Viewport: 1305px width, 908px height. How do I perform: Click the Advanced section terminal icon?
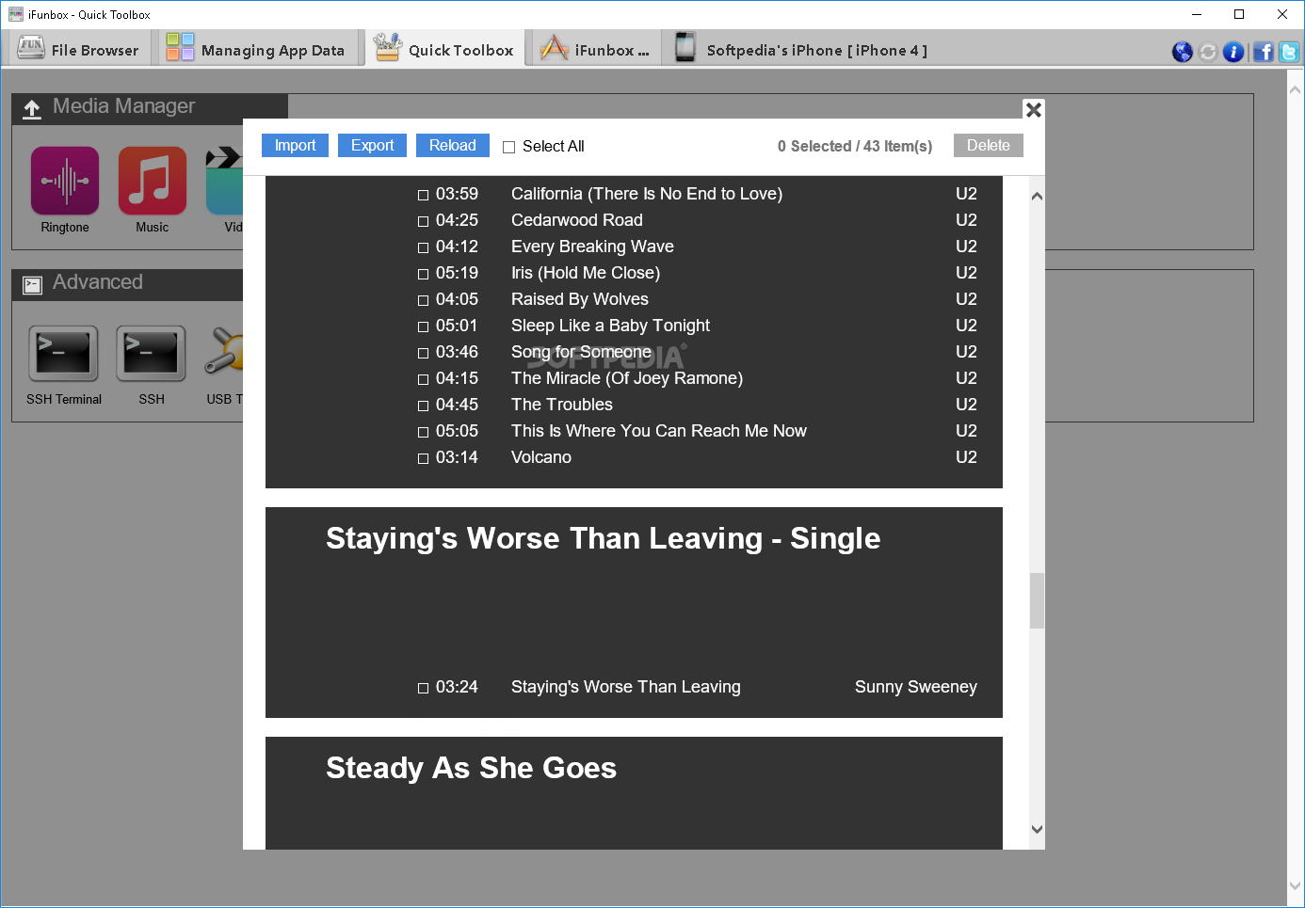tap(33, 285)
